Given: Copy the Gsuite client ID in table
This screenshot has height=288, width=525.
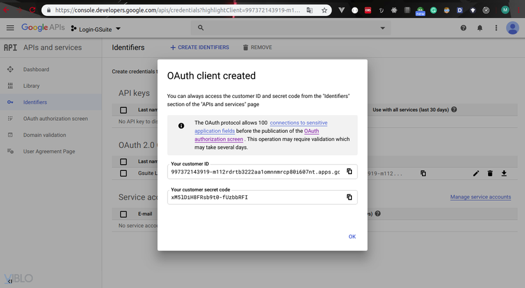Looking at the screenshot, I should coord(423,174).
